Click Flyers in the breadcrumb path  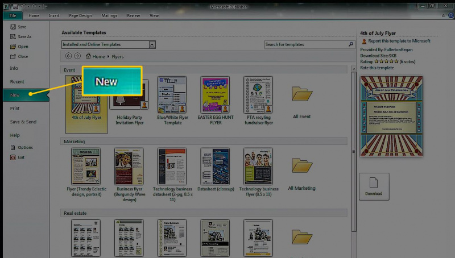pyautogui.click(x=118, y=56)
